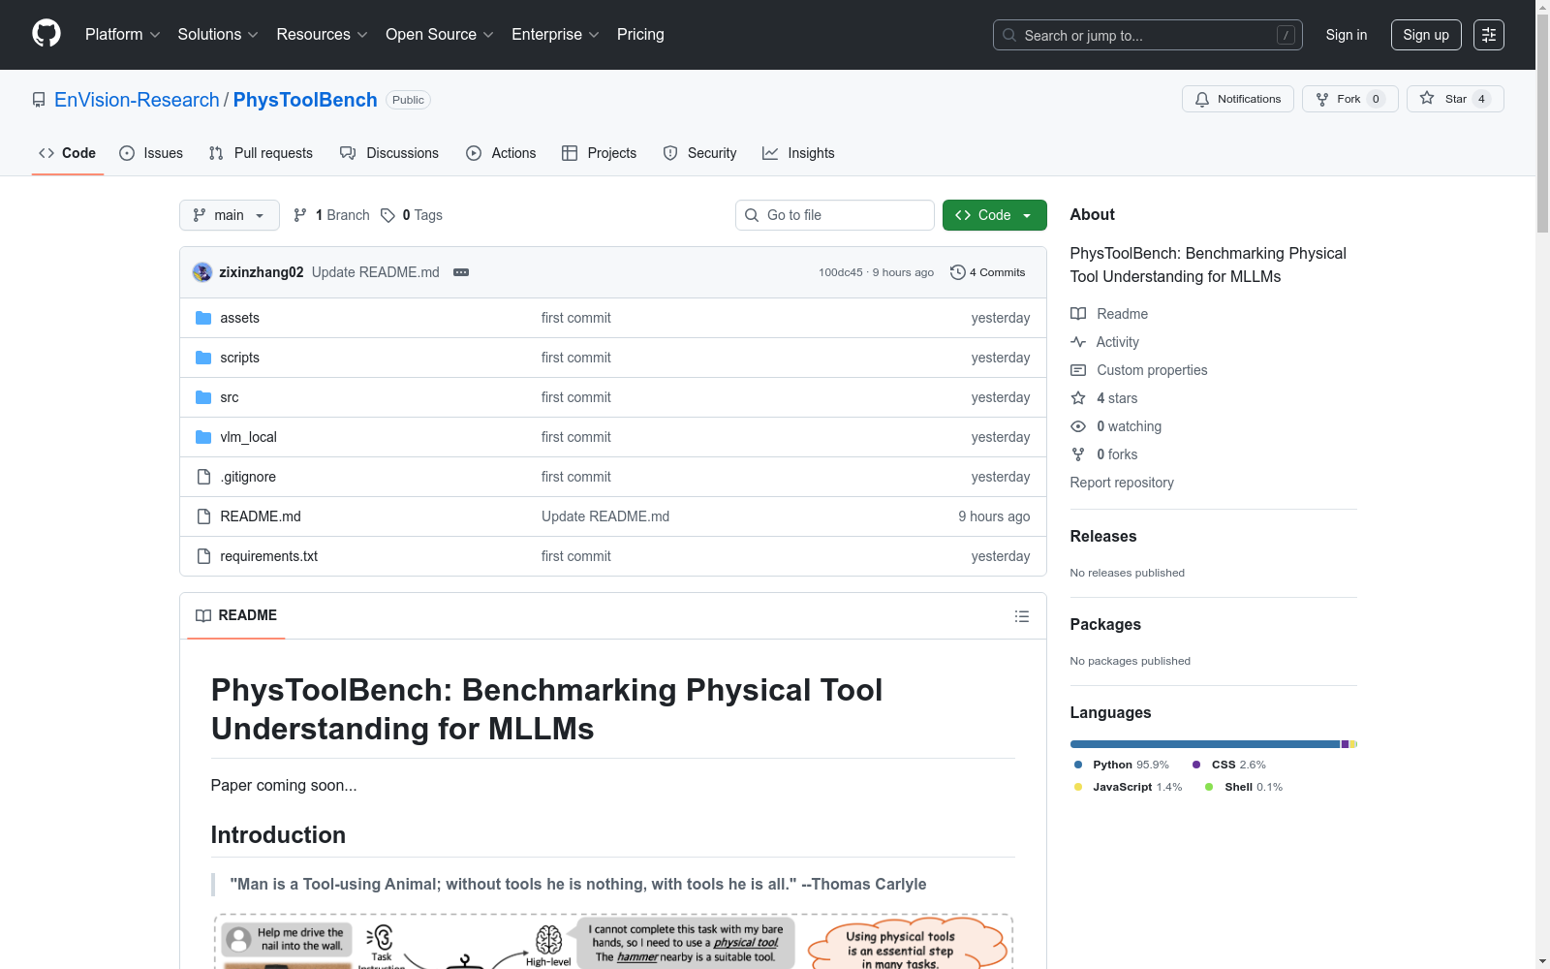This screenshot has width=1550, height=969.
Task: Open the README outline icon
Action: tap(1022, 616)
